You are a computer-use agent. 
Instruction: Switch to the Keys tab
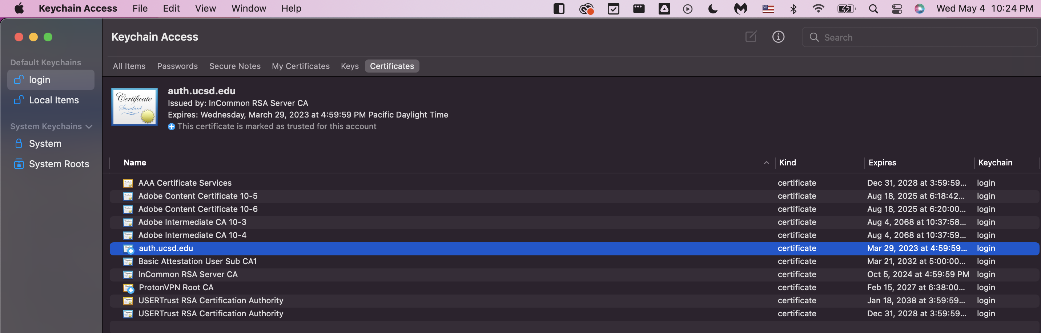[349, 66]
